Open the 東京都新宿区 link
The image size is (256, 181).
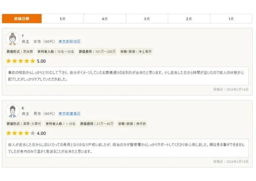(x=70, y=42)
